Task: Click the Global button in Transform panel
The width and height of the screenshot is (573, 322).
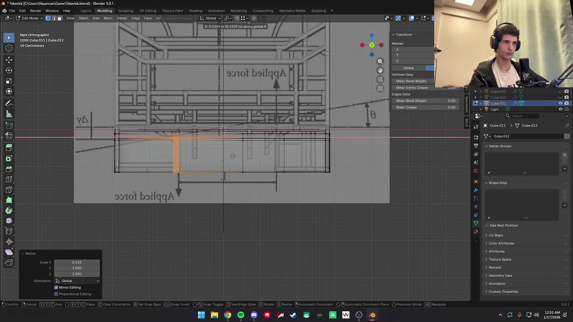Action: 408,68
